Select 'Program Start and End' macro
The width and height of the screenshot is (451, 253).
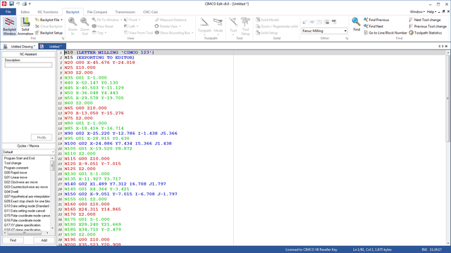click(19, 158)
